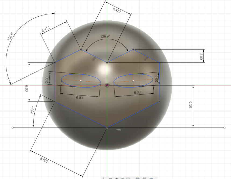Select the 4.472 dimension at the upper right
The image size is (231, 179).
pos(117,10)
